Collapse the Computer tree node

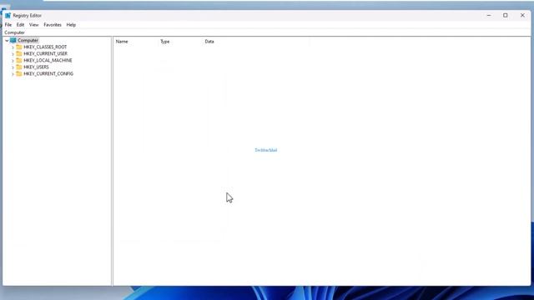(x=7, y=41)
